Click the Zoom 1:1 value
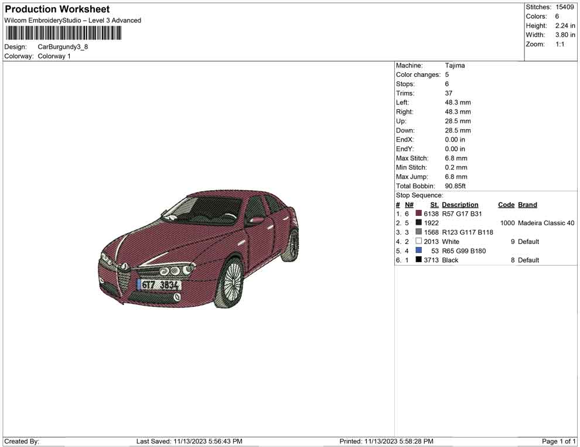This screenshot has width=580, height=447. click(x=561, y=43)
